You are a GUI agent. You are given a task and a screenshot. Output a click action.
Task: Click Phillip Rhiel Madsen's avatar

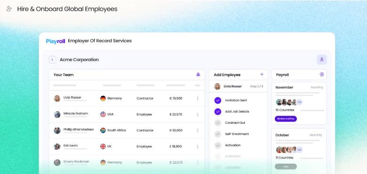[x=57, y=130]
